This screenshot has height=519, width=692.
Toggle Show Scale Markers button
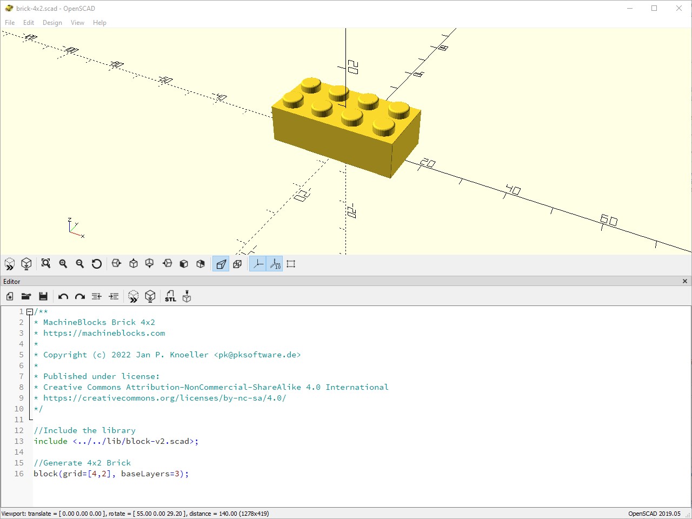(x=275, y=264)
